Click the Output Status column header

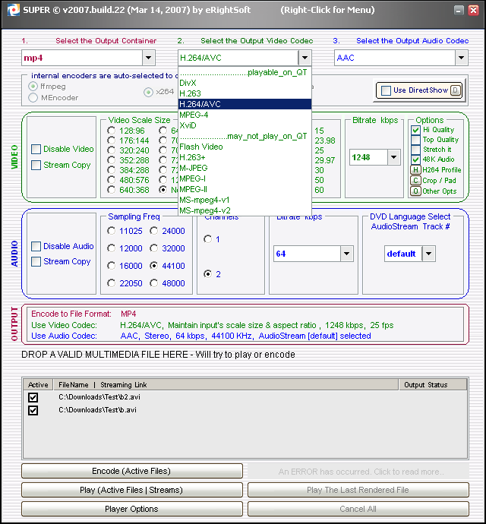[433, 384]
